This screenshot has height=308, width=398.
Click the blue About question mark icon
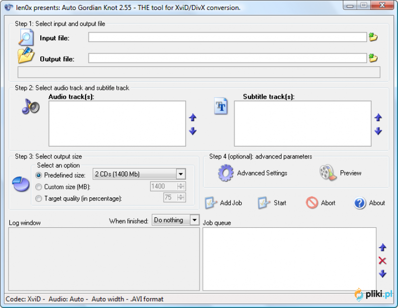[x=360, y=203]
